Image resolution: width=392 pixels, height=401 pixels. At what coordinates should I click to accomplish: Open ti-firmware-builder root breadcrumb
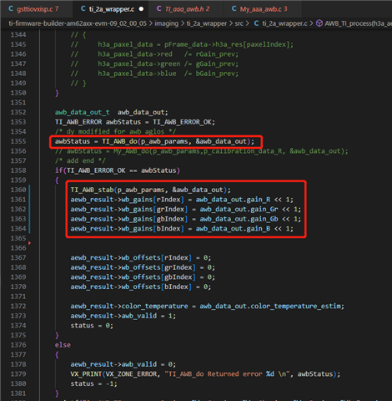click(78, 23)
